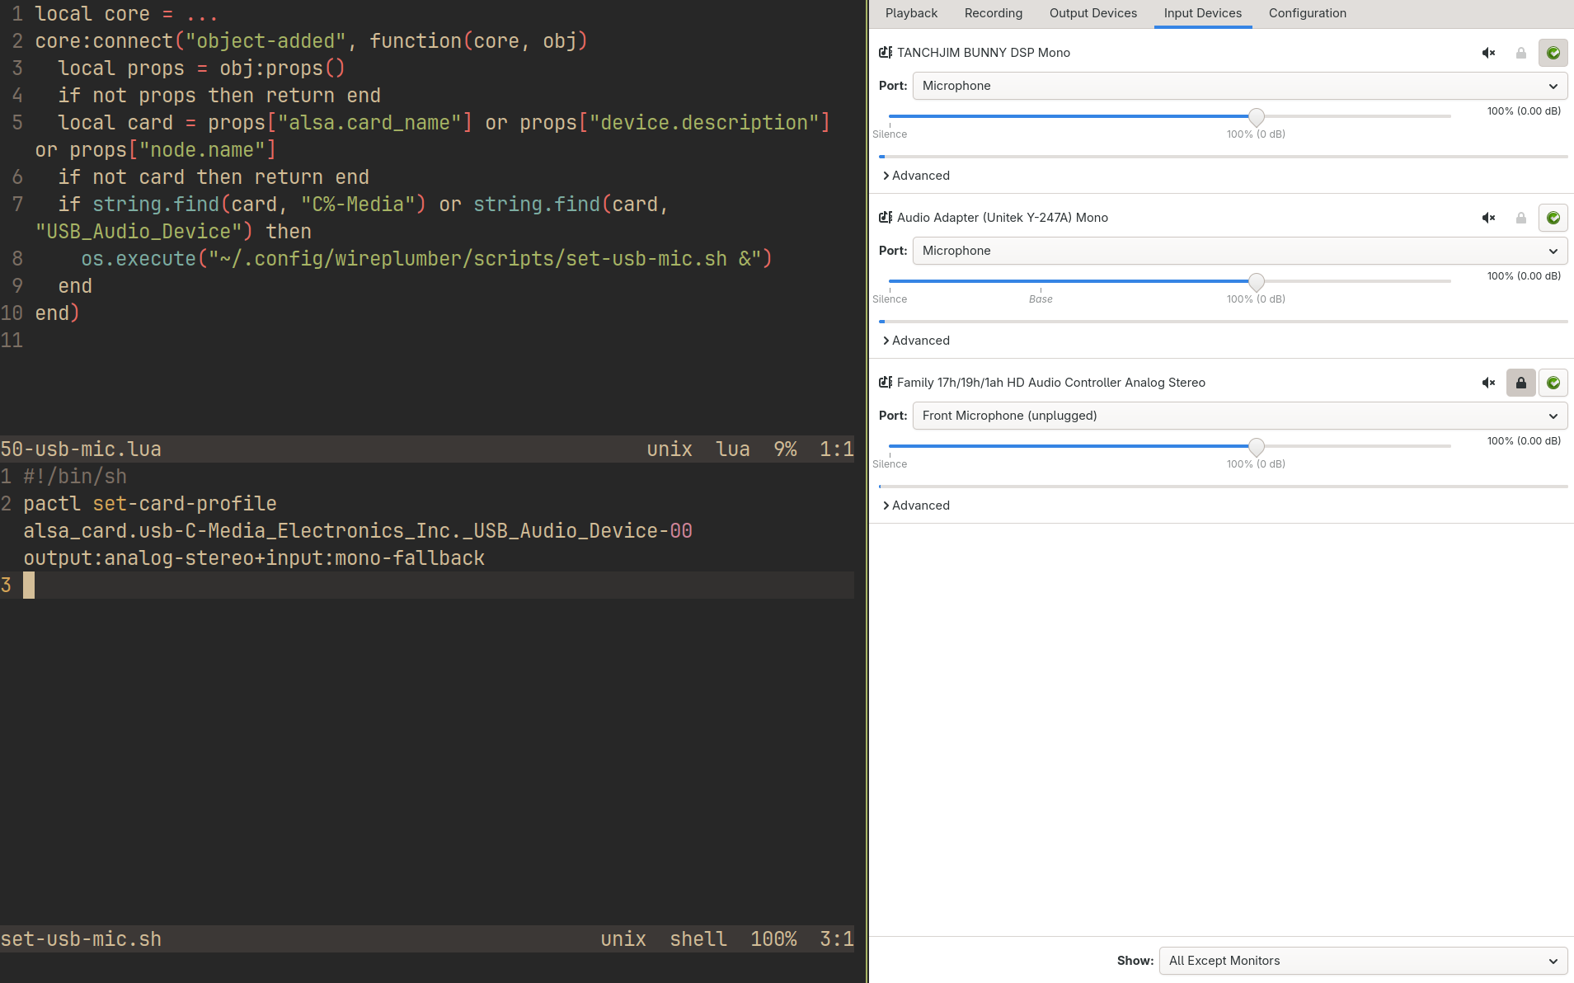Click the TANCHJIM BUNNY DSP Mono device icon
This screenshot has width=1574, height=983.
coord(886,53)
